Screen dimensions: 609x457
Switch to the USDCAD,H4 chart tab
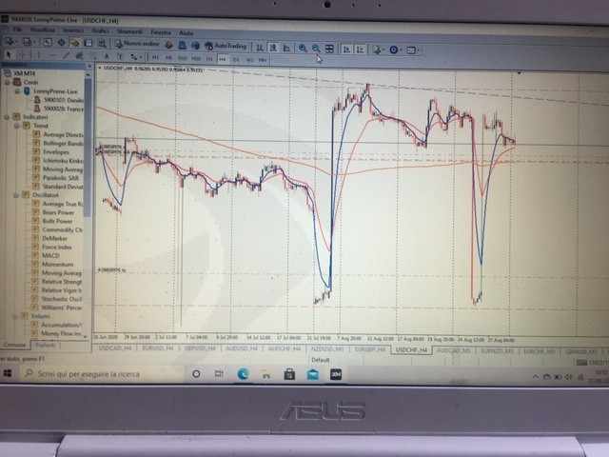115,348
